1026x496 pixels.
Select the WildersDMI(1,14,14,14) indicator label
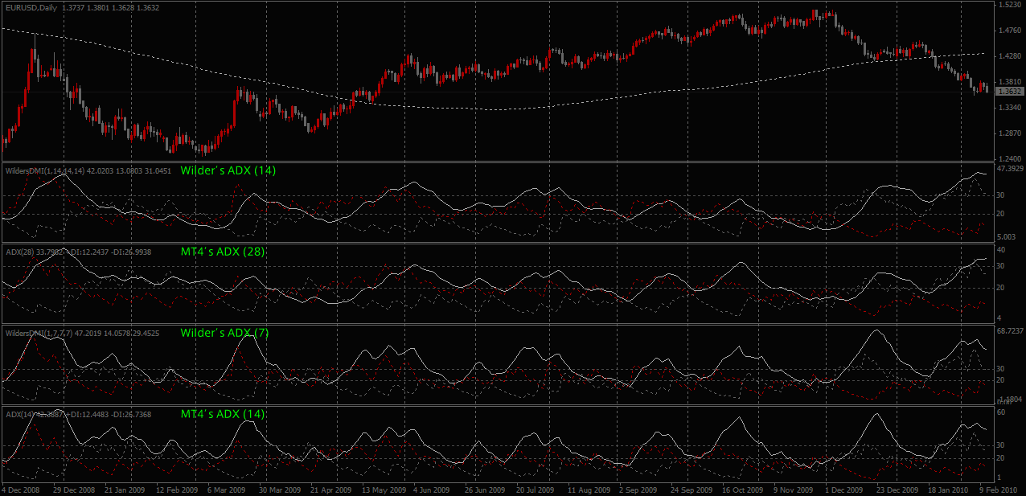click(89, 170)
